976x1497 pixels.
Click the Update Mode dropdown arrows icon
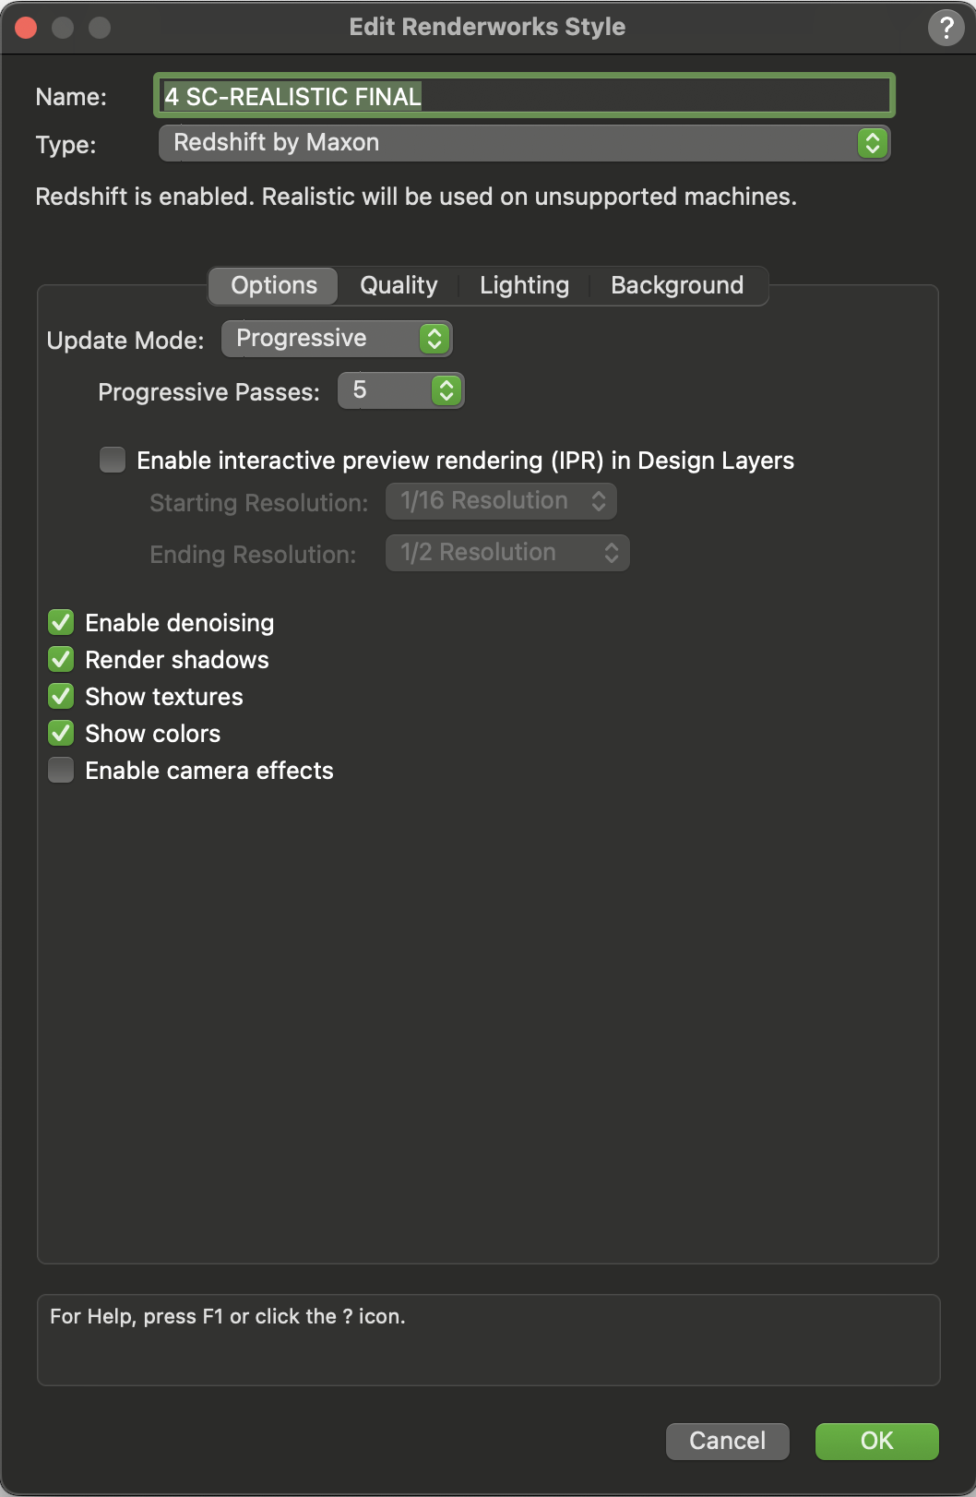434,338
